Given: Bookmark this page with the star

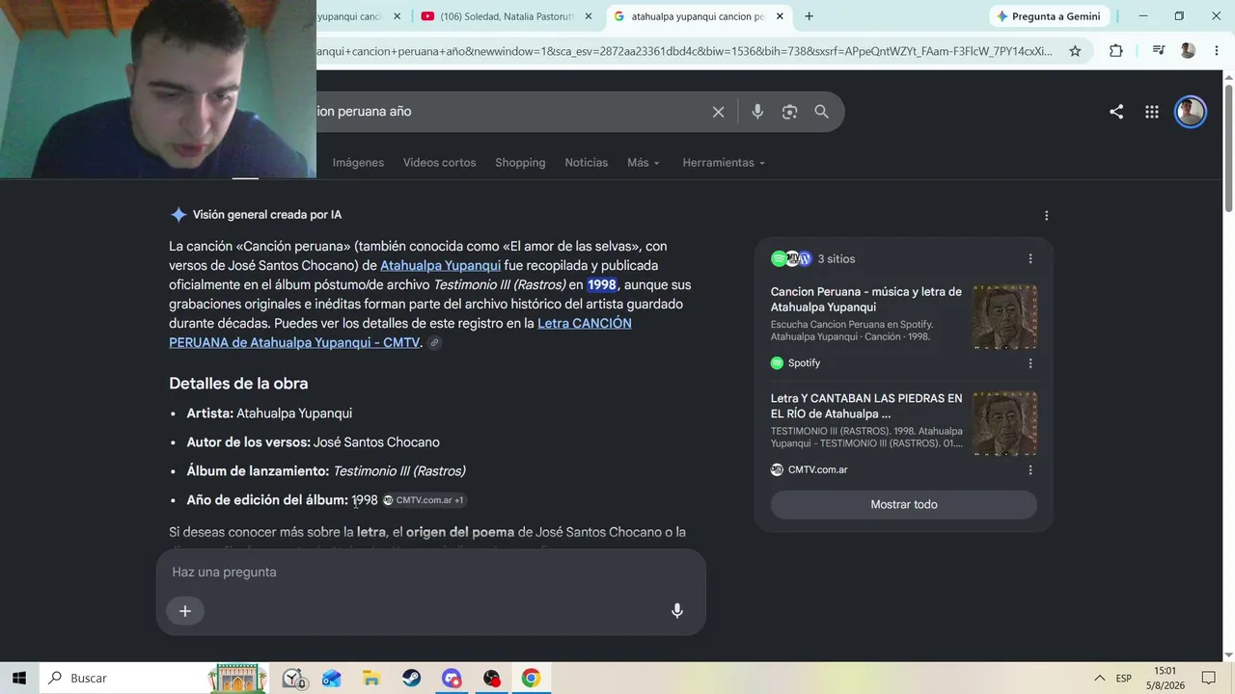Looking at the screenshot, I should (x=1075, y=51).
